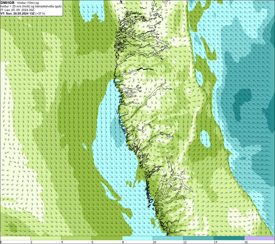
Task: Click the legend label '0'
Action: 1,242
